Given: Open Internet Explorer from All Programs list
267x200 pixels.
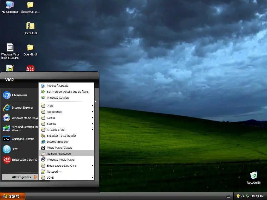Looking at the screenshot, I should coord(66,142).
